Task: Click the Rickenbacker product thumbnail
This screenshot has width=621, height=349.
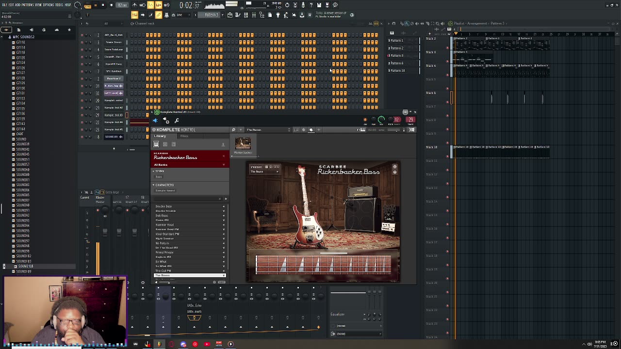Action: coord(243,144)
